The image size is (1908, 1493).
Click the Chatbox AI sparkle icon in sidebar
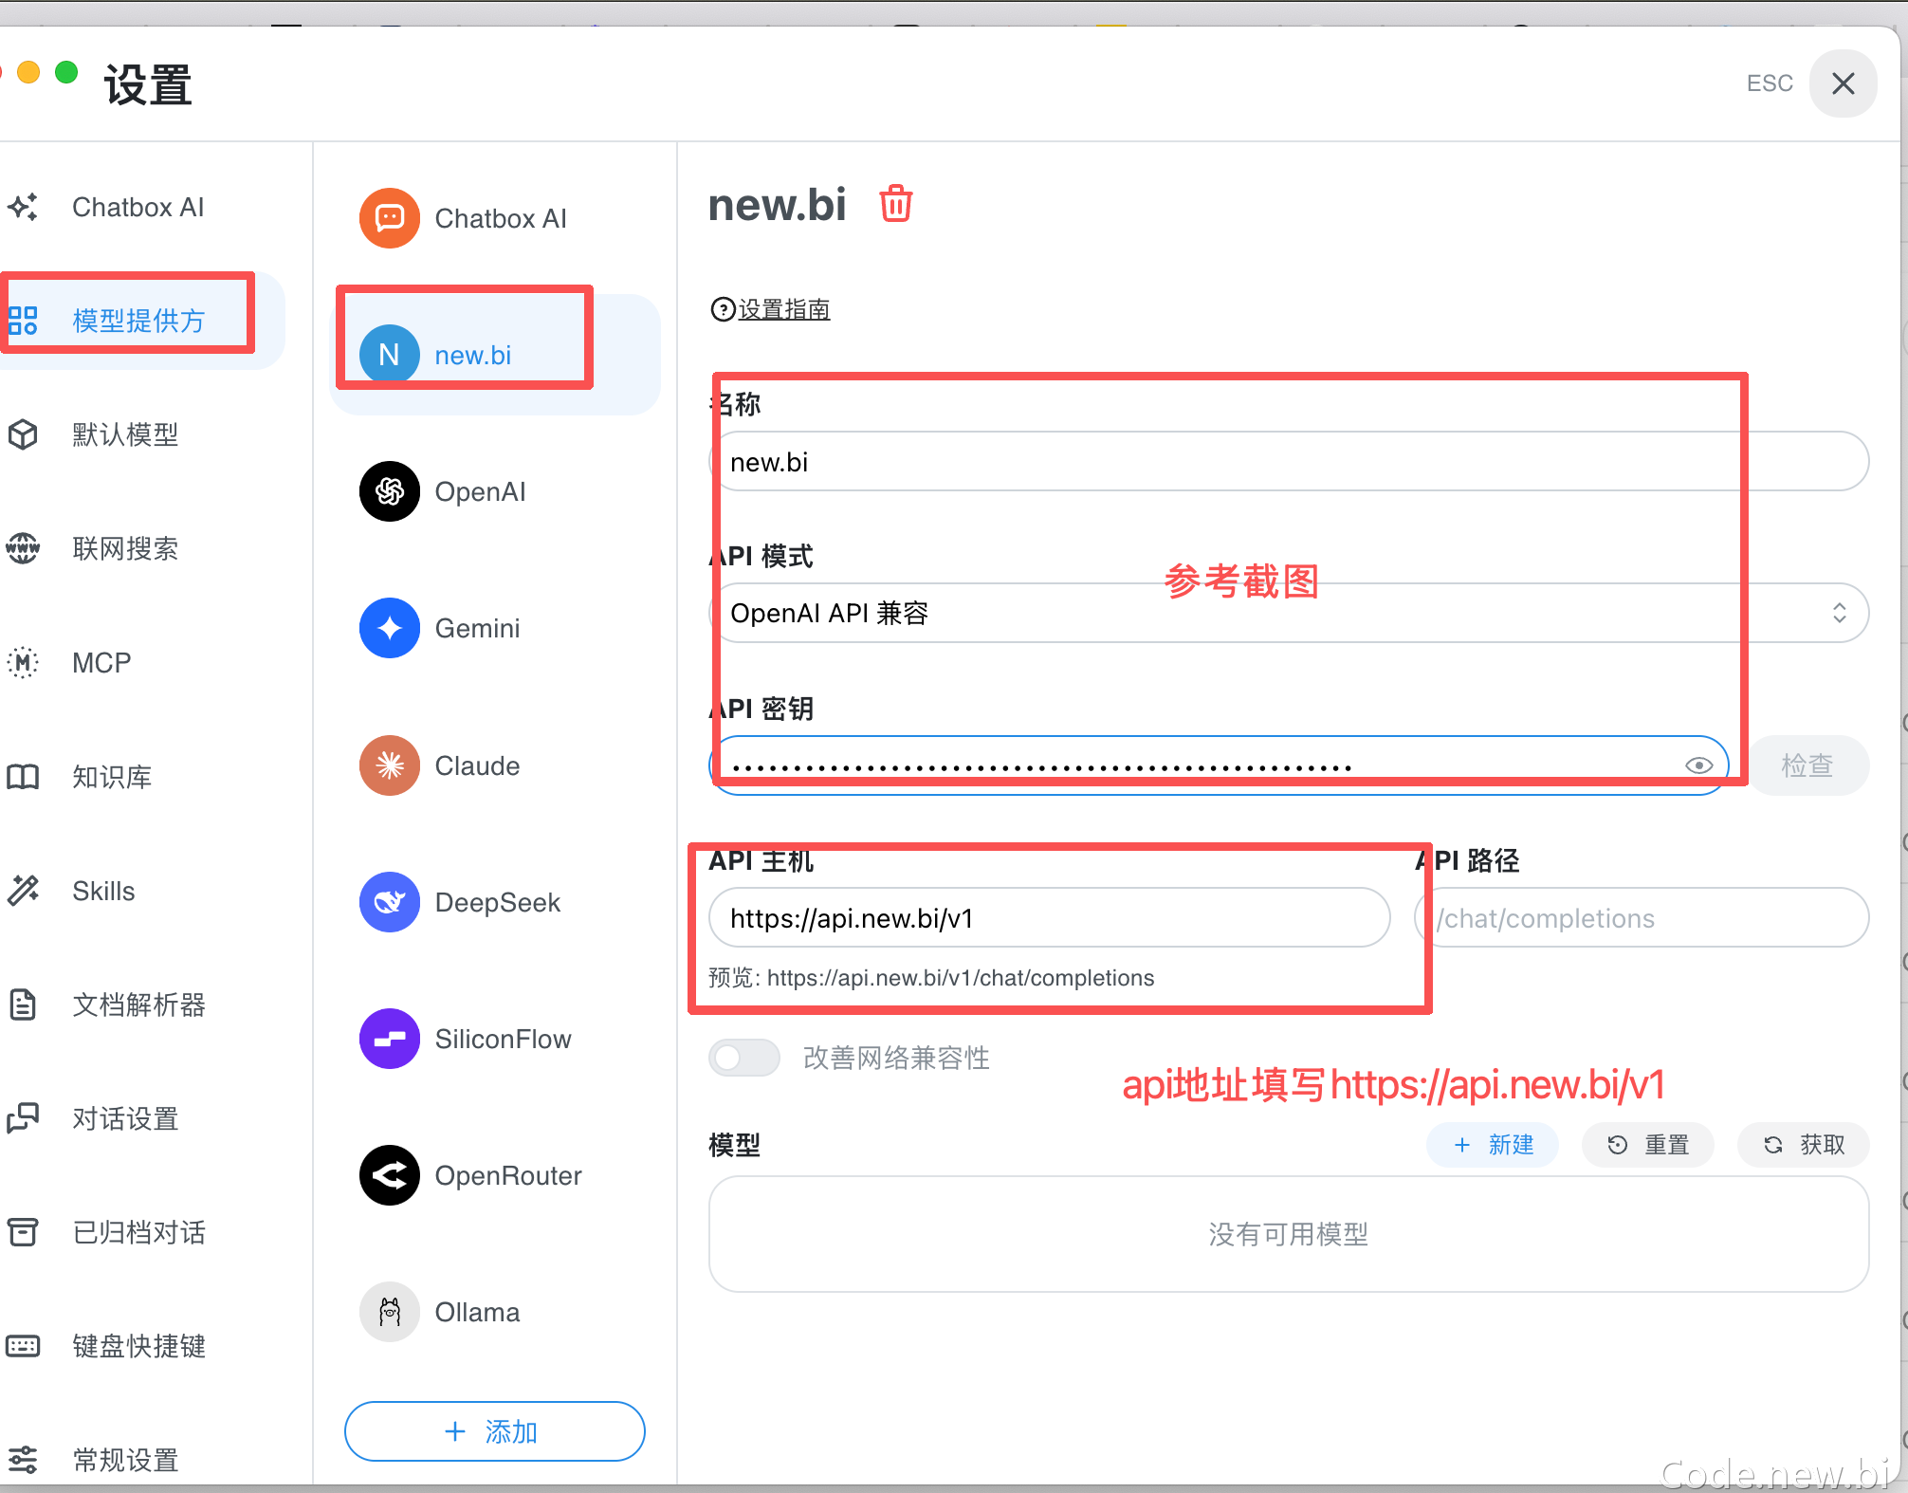pyautogui.click(x=23, y=207)
